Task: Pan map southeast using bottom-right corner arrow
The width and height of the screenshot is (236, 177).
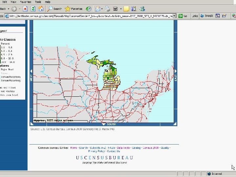Action: 175,124
